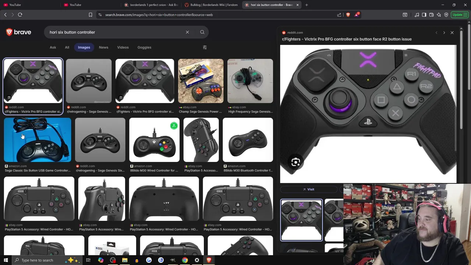Switch to the Bulldog Borderlands Wiki tab
The height and width of the screenshot is (265, 471).
pos(212,5)
